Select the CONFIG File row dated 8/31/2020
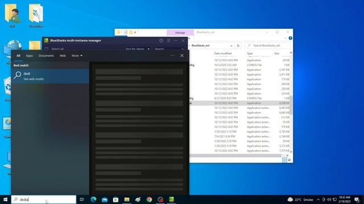The height and width of the screenshot is (204, 364). pos(239,98)
